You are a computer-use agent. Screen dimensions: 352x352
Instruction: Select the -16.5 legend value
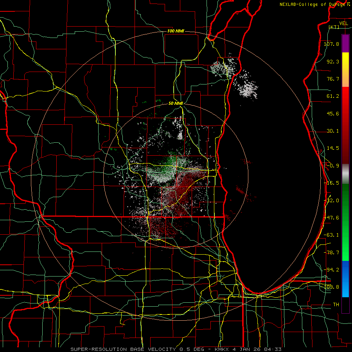pyautogui.click(x=331, y=183)
